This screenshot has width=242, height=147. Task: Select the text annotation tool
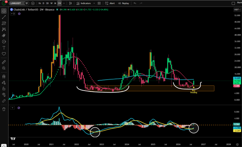[x=4, y=48]
